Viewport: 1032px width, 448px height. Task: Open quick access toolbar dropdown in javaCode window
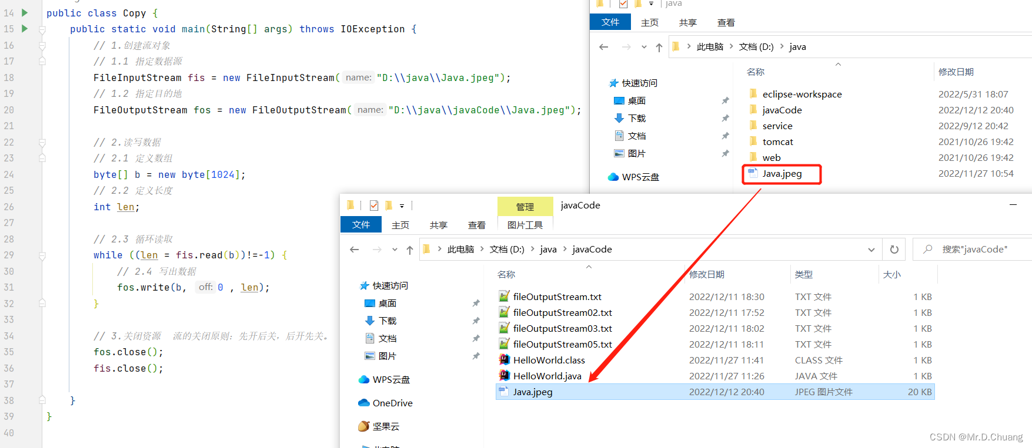click(402, 206)
